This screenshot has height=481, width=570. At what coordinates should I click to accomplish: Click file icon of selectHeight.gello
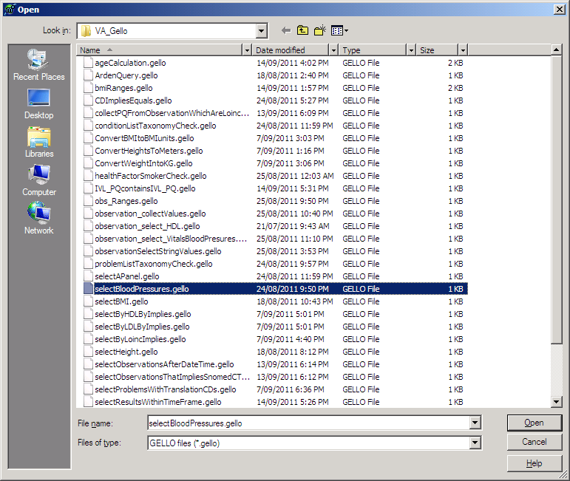coord(88,352)
